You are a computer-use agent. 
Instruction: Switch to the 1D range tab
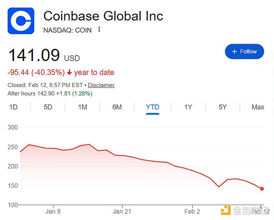coord(13,107)
